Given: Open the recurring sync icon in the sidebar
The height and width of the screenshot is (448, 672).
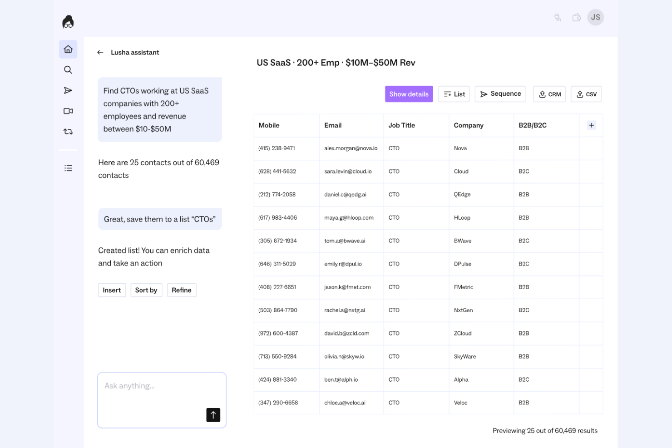Looking at the screenshot, I should (x=68, y=131).
